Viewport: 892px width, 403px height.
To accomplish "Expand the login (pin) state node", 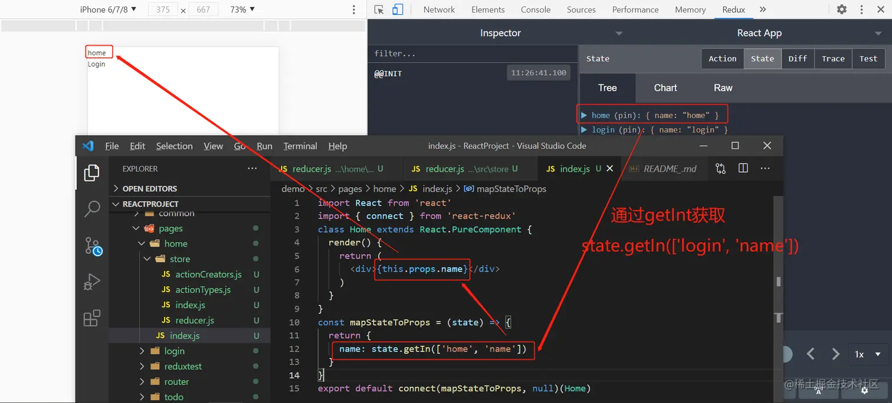I will pos(585,129).
